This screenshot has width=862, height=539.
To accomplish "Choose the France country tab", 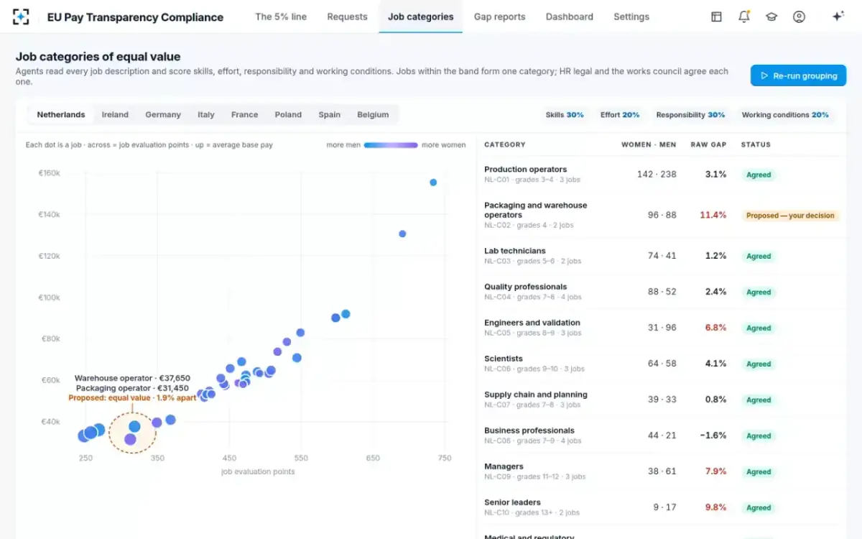I will (x=244, y=114).
